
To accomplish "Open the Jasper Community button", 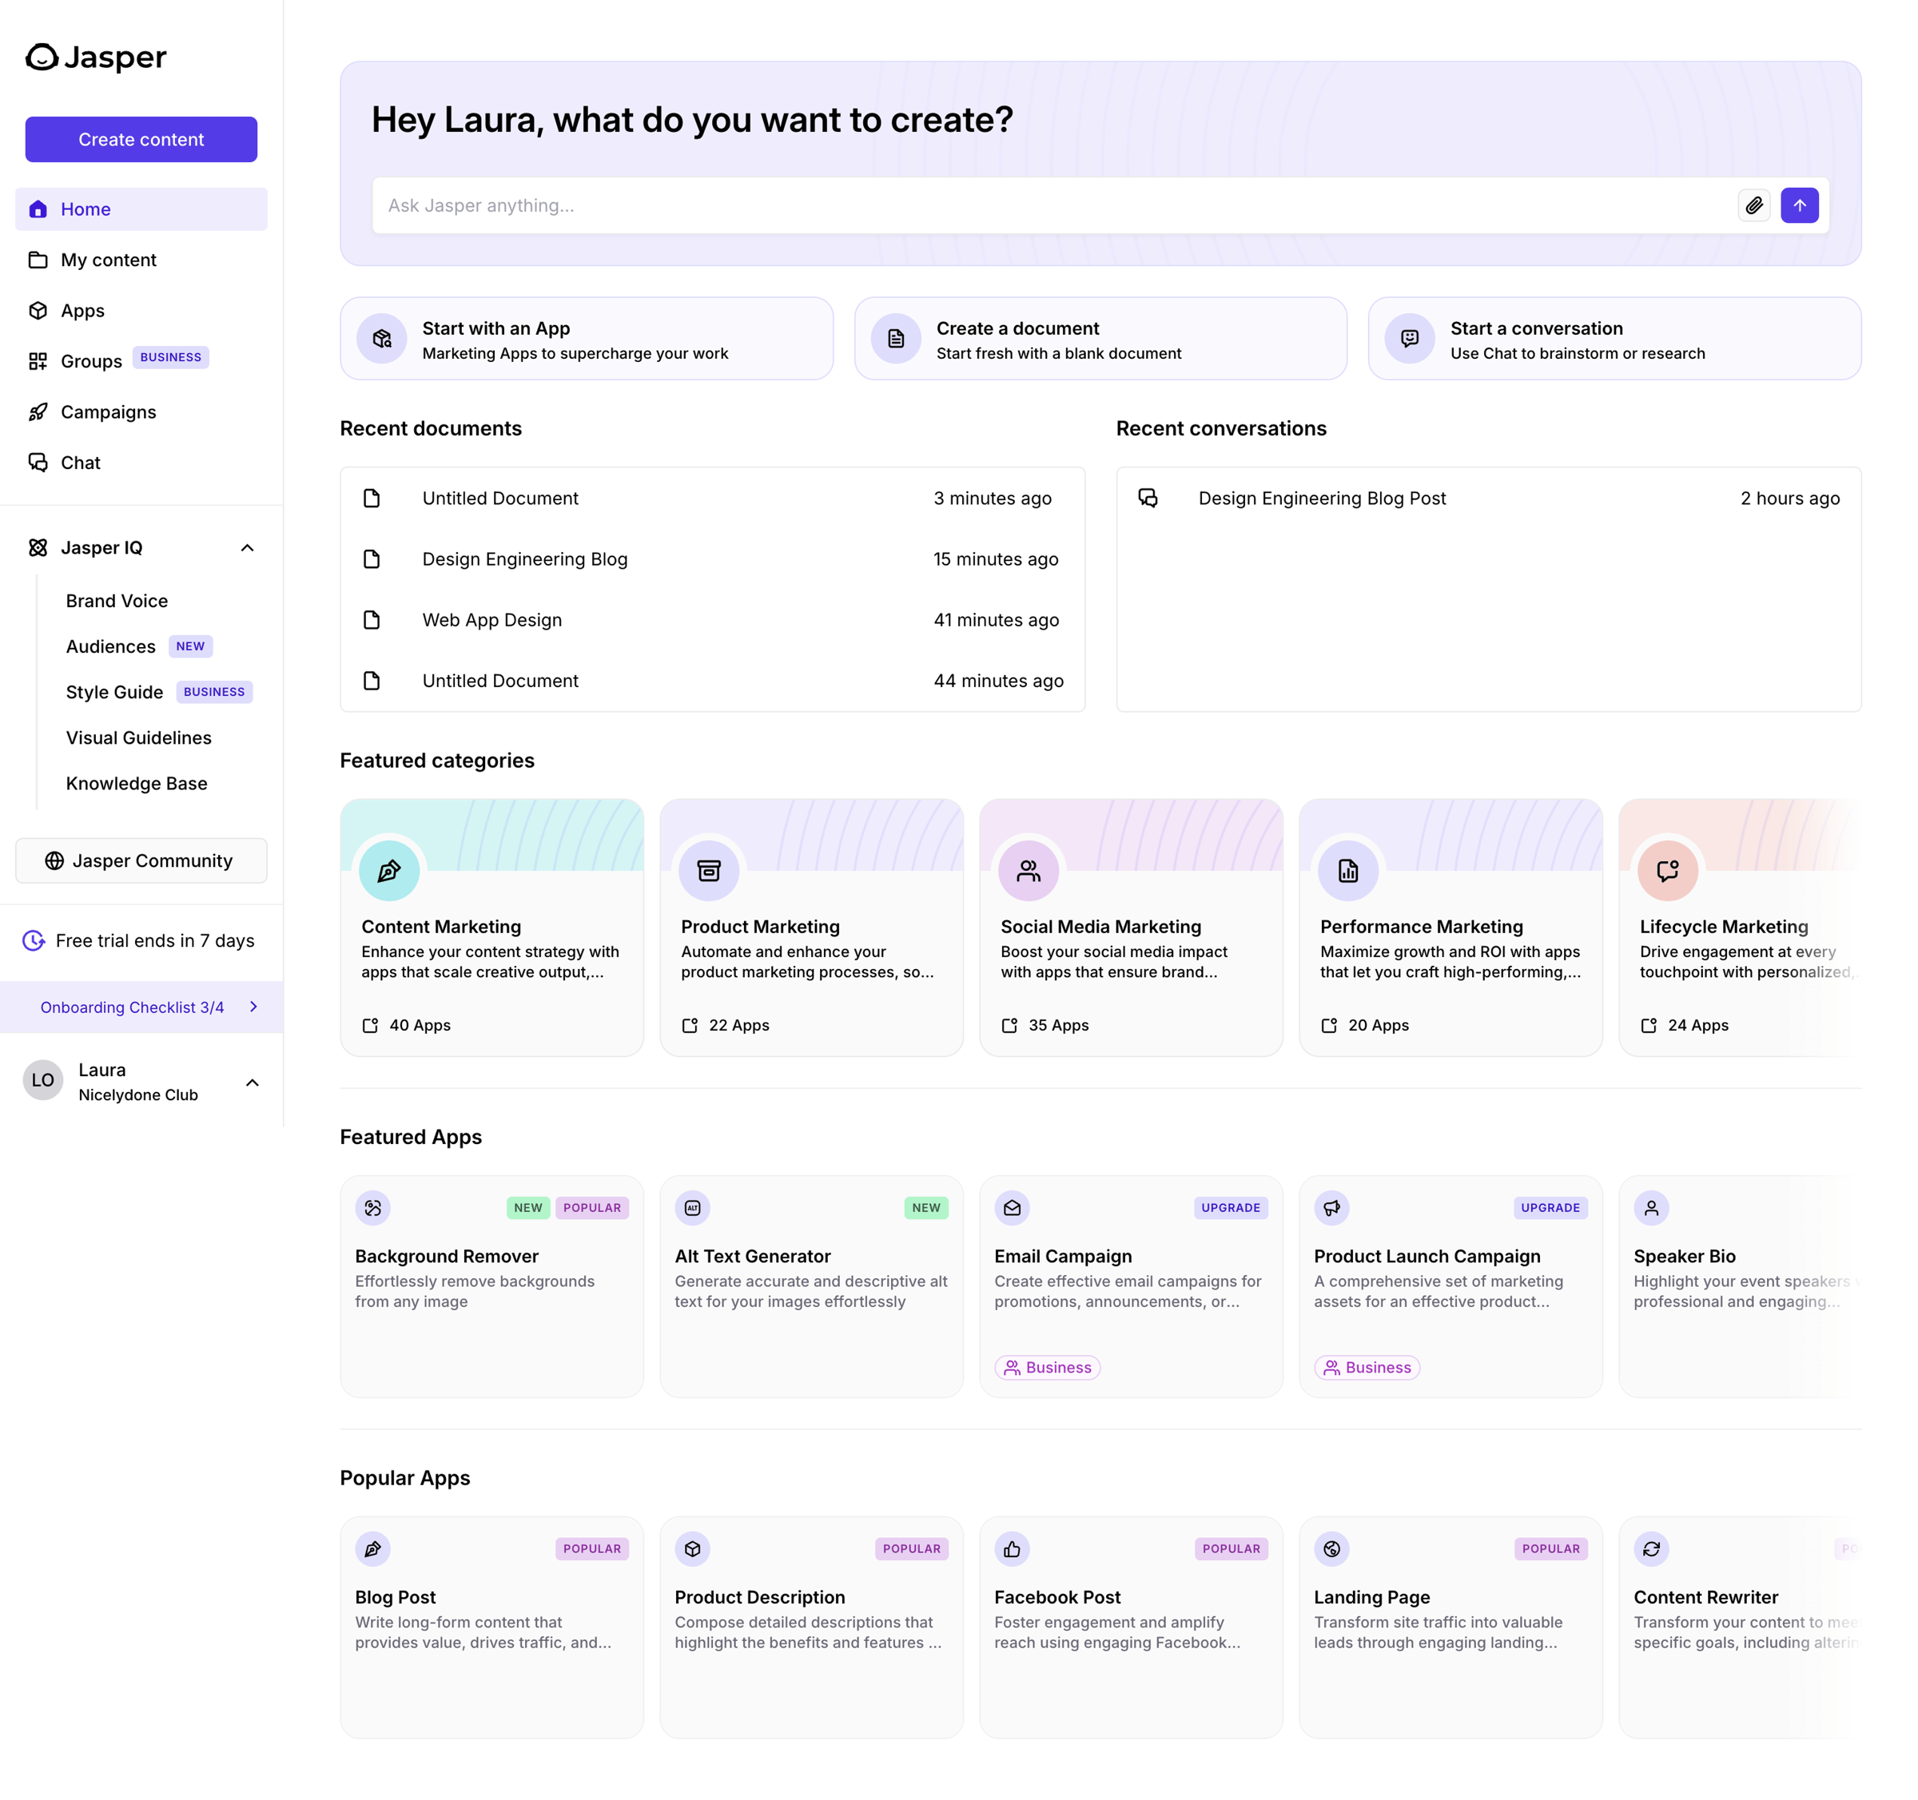I will [141, 860].
